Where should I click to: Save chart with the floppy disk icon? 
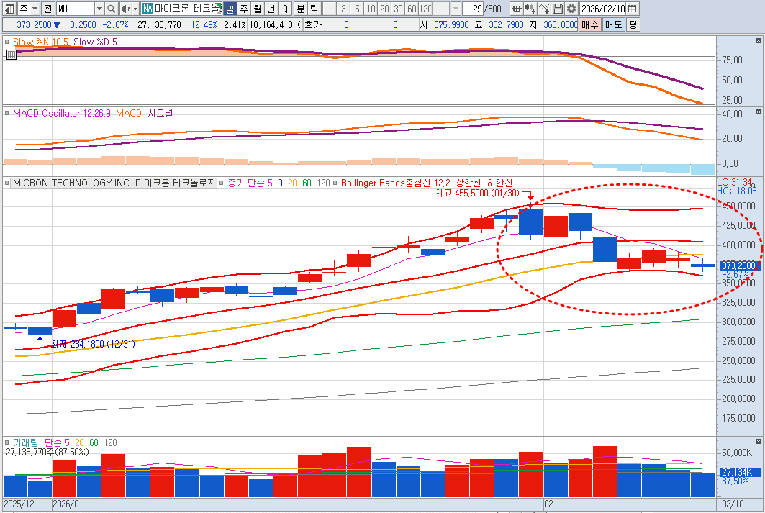click(558, 9)
